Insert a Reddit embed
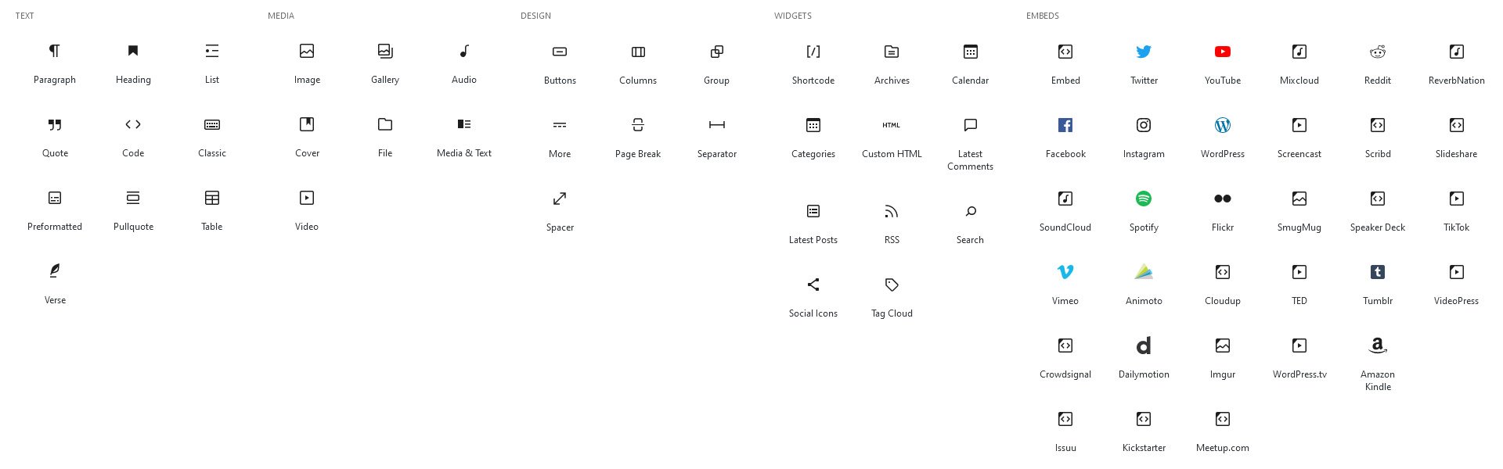 (x=1378, y=64)
